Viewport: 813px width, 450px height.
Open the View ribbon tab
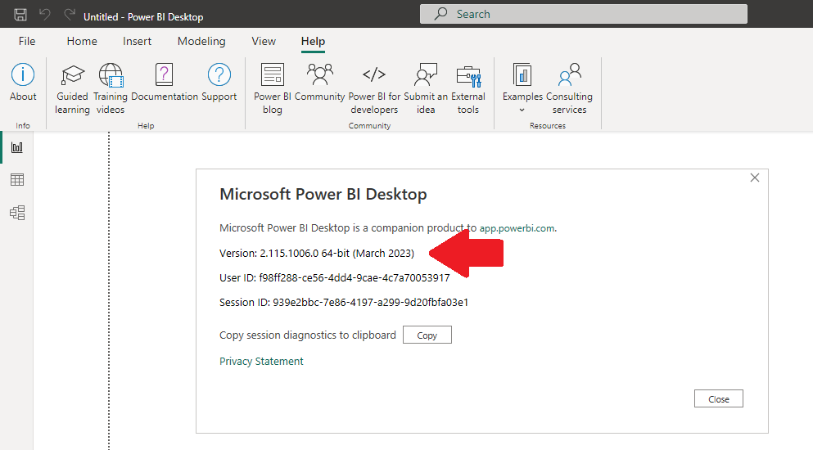(x=264, y=41)
